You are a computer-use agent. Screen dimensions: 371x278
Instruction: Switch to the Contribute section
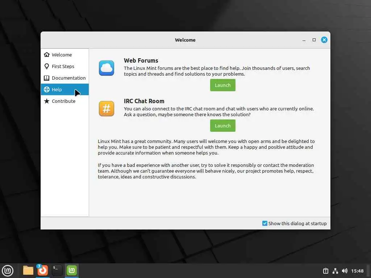(64, 101)
